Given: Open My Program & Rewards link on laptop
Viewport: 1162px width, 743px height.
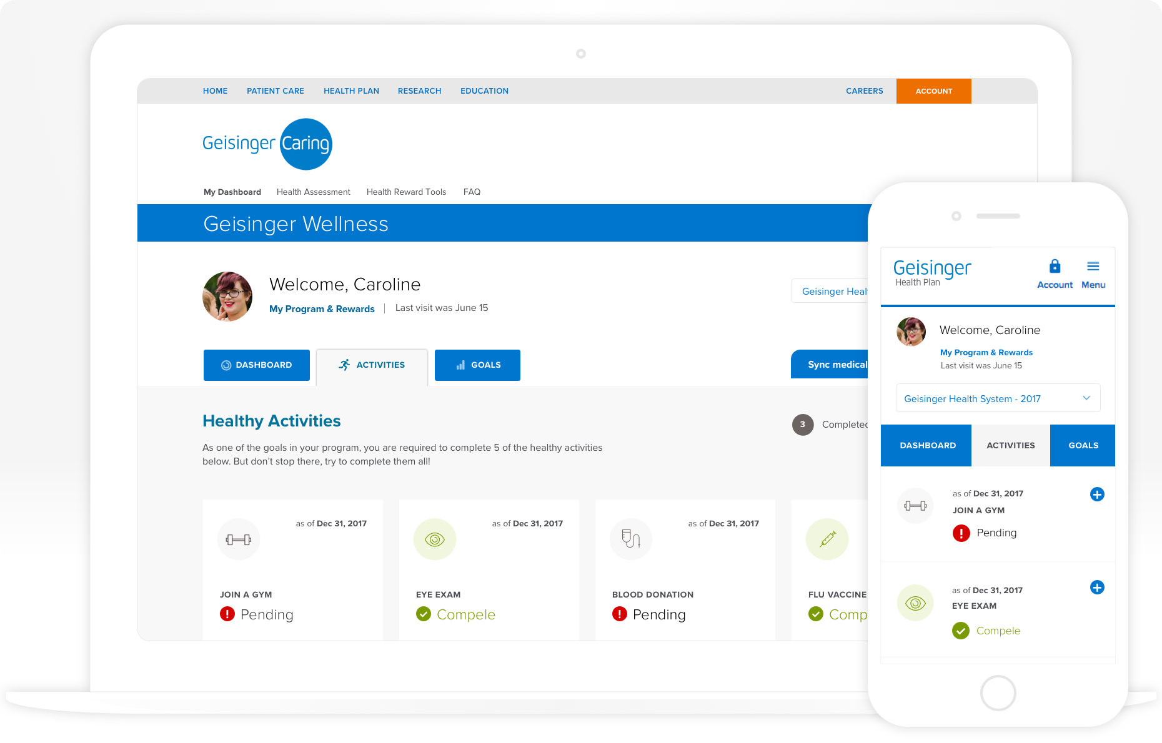Looking at the screenshot, I should click(x=322, y=309).
